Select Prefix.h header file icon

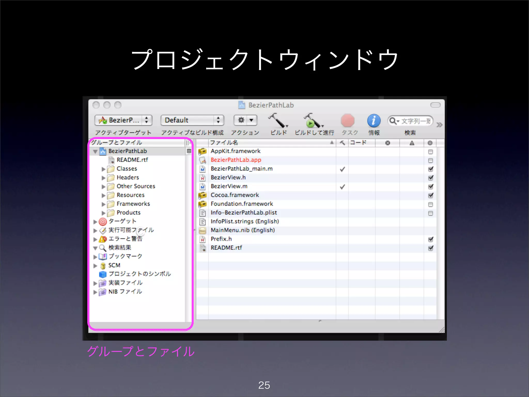point(203,239)
